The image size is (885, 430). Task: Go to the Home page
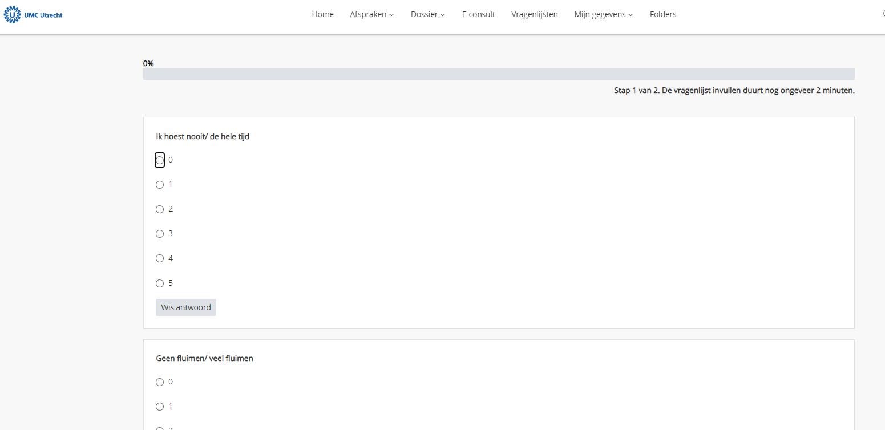click(322, 14)
